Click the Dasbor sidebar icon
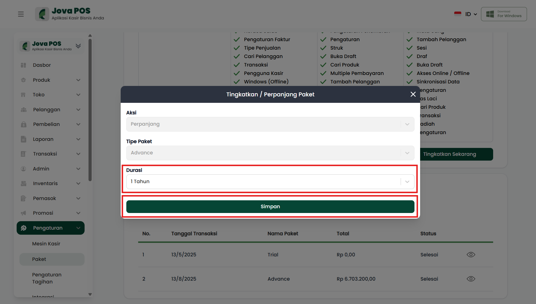Screen dimensions: 536x304 click(x=23, y=65)
